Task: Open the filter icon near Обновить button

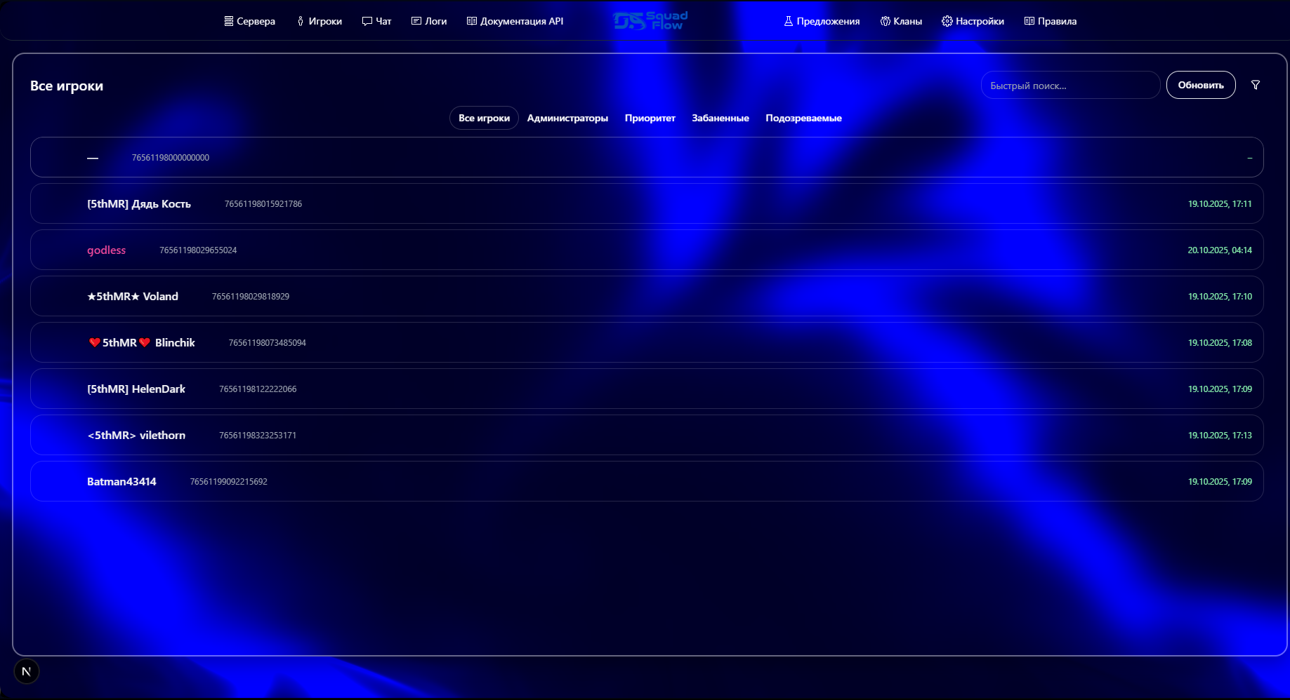Action: [1256, 85]
